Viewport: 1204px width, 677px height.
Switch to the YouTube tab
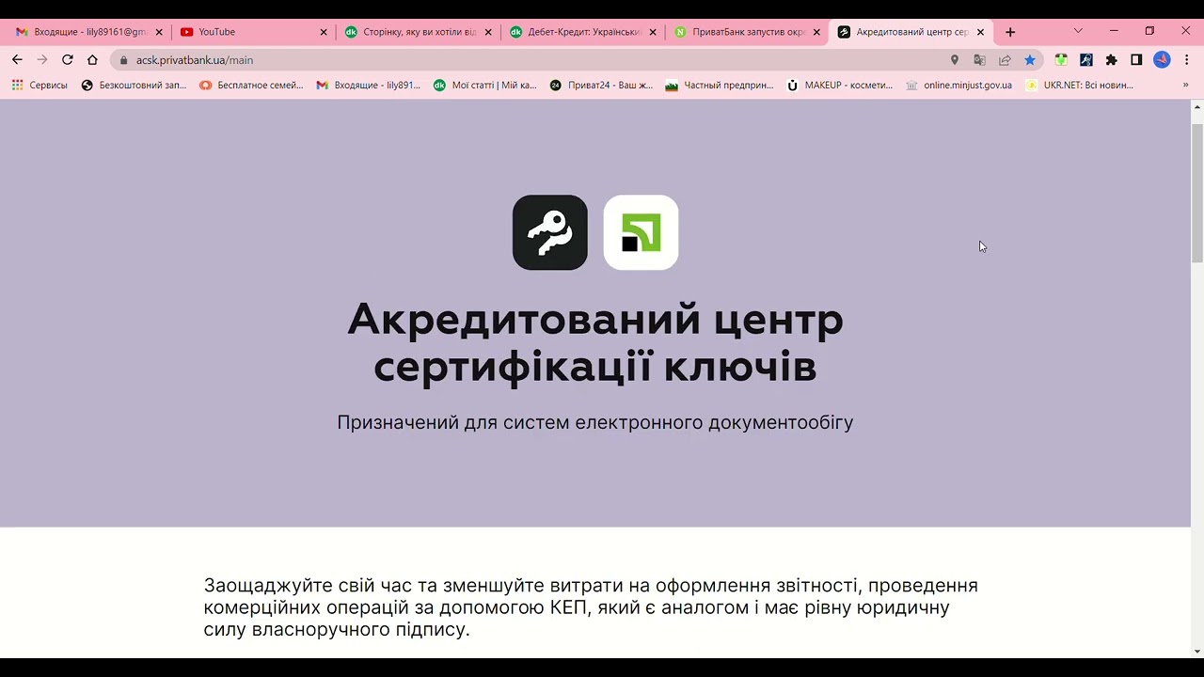[x=254, y=32]
